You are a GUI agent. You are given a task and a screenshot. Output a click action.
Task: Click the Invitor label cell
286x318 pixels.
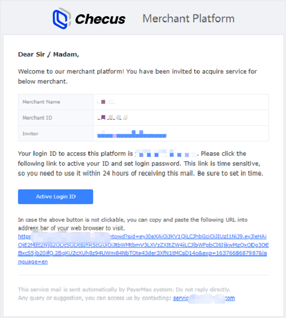click(30, 133)
